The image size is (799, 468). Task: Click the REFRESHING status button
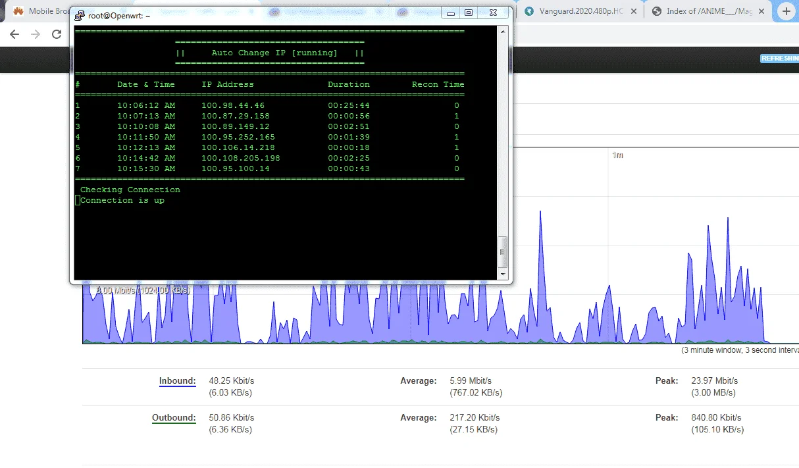tap(780, 59)
